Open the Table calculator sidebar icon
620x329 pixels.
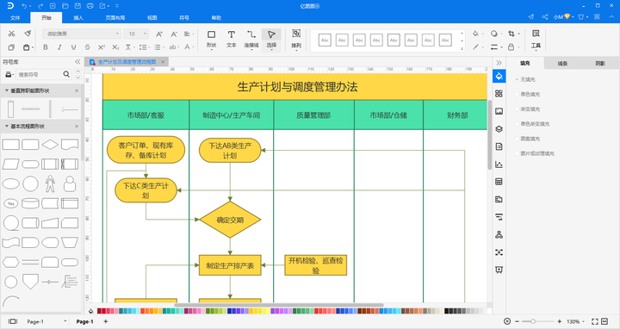click(499, 182)
